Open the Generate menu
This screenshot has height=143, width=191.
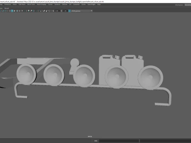(x=76, y=4)
